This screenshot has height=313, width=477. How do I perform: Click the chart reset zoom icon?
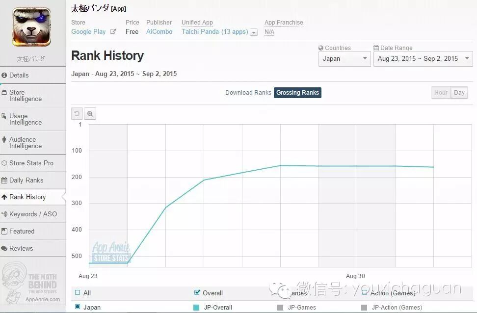(77, 113)
